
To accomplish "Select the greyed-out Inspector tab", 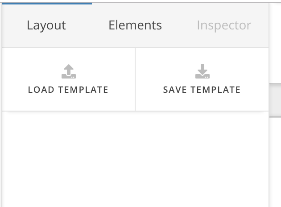I will pyautogui.click(x=224, y=25).
